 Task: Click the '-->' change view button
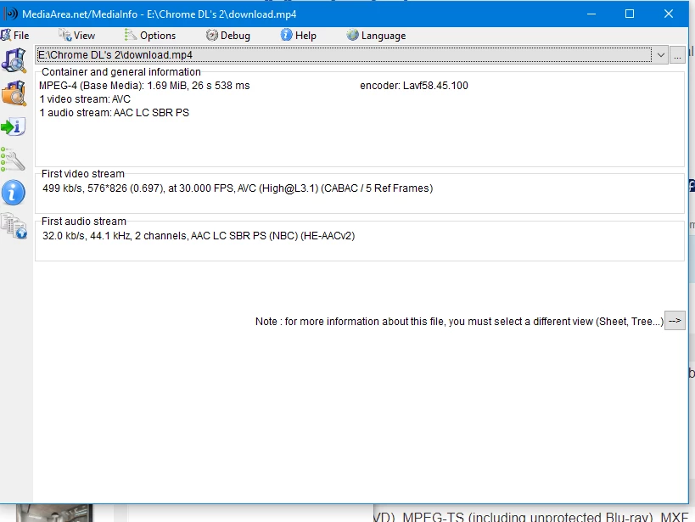(675, 321)
